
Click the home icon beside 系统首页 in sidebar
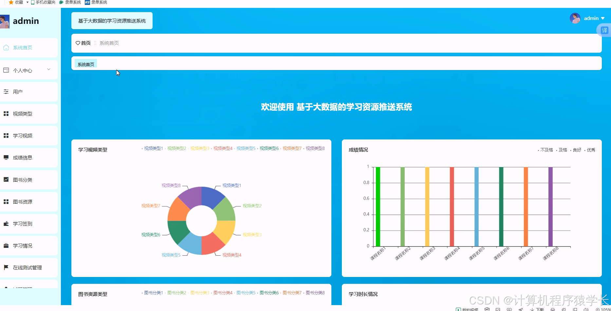(6, 47)
